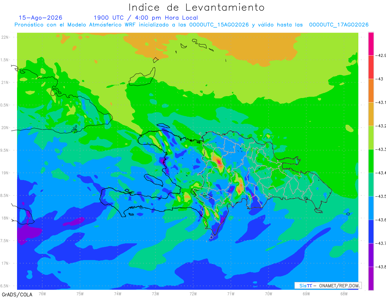The height and width of the screenshot is (298, 386).
Task: Select the orange legend band between -43.1 and -43
Action: pyautogui.click(x=371, y=91)
